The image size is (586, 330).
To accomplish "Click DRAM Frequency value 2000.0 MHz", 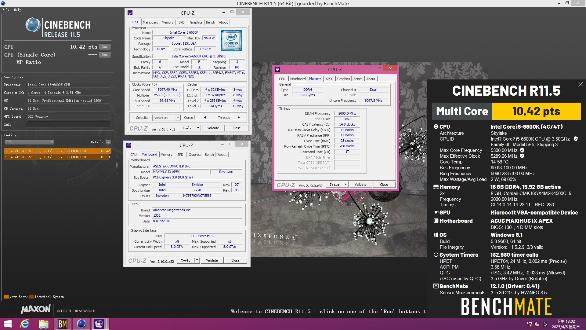I will pos(347,113).
